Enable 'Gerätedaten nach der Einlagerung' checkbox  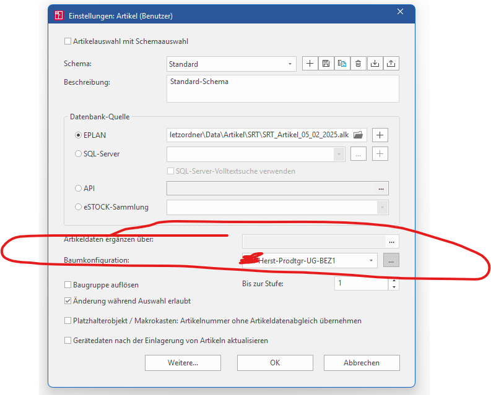click(67, 340)
